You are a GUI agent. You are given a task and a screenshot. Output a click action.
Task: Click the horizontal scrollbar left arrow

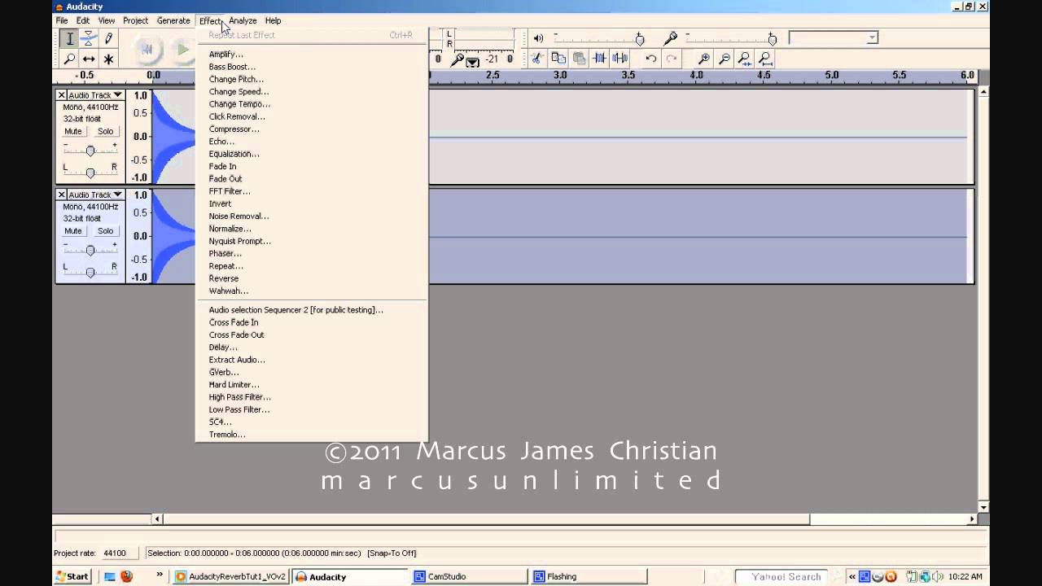[158, 518]
